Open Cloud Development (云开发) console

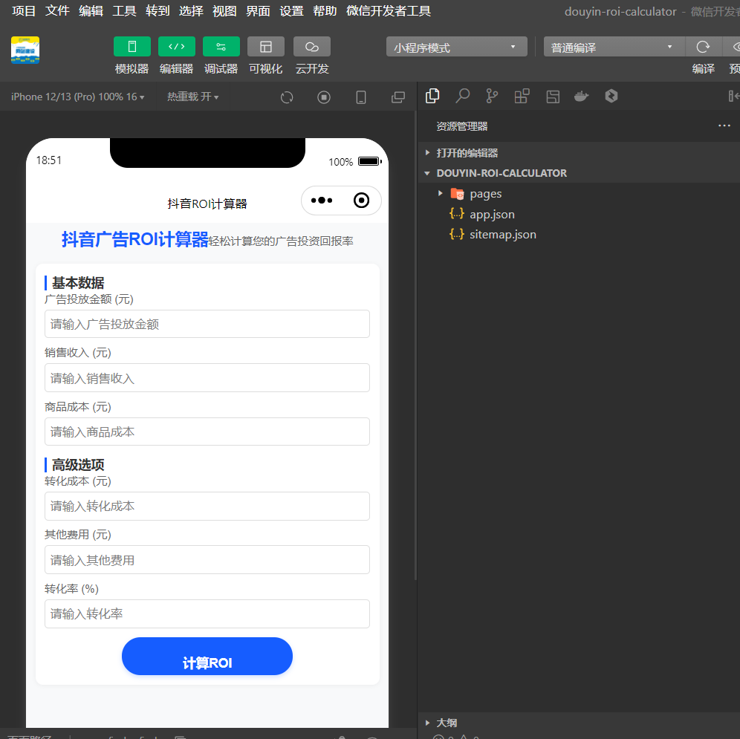point(312,47)
